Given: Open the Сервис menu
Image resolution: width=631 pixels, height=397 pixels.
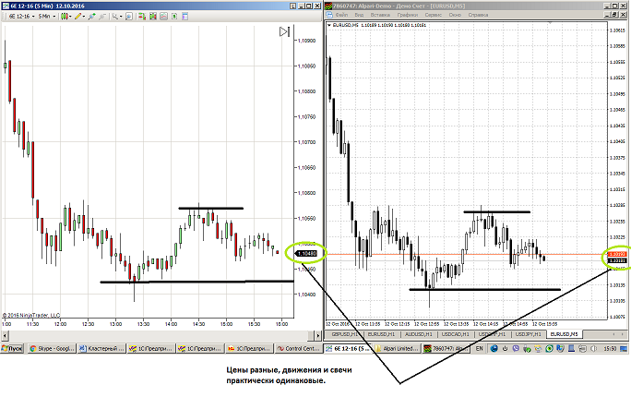Looking at the screenshot, I should tap(432, 16).
